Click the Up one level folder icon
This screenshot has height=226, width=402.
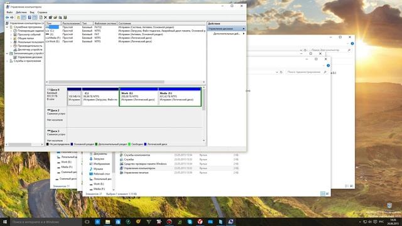18,18
